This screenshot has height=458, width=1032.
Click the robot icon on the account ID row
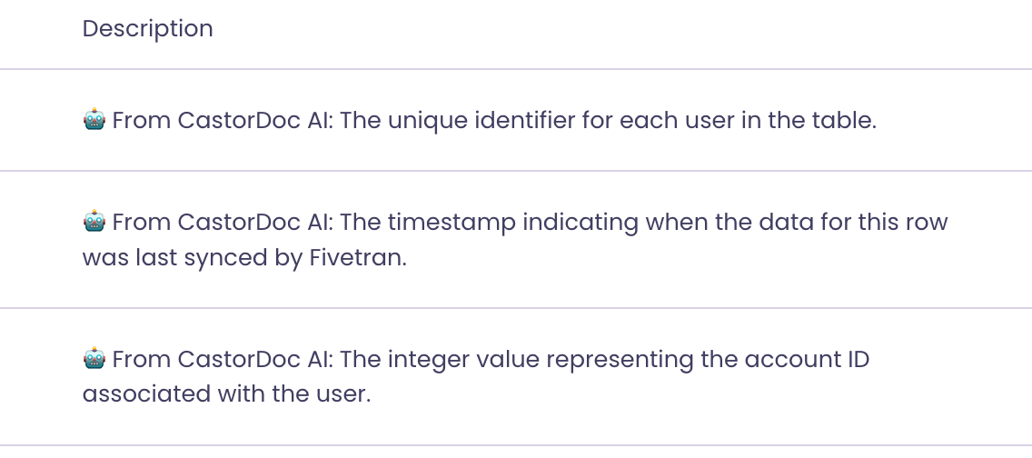tap(94, 360)
